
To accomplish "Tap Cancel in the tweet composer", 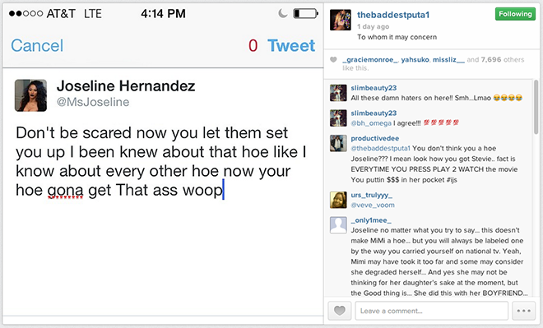I will coord(37,46).
